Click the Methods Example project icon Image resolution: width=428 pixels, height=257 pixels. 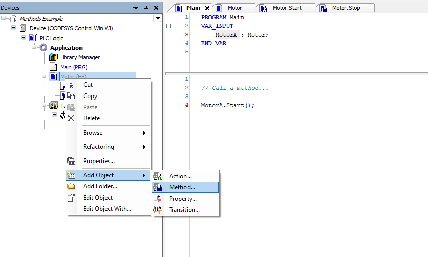pos(13,18)
